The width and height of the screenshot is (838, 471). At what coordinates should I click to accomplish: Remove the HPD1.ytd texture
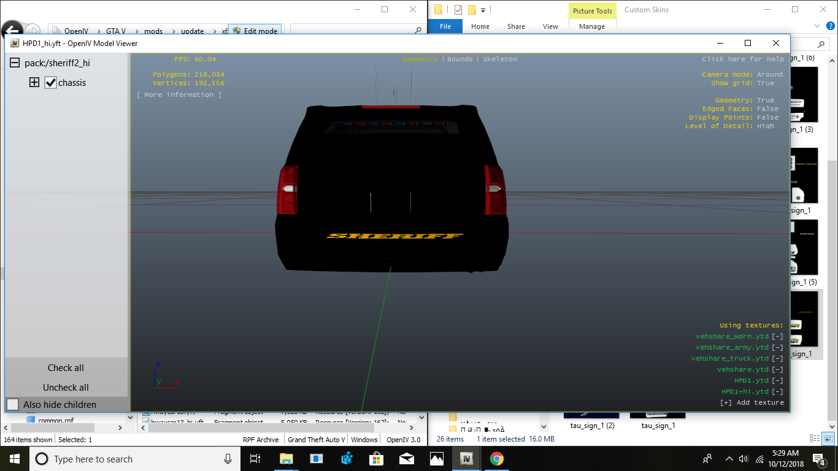(x=777, y=381)
